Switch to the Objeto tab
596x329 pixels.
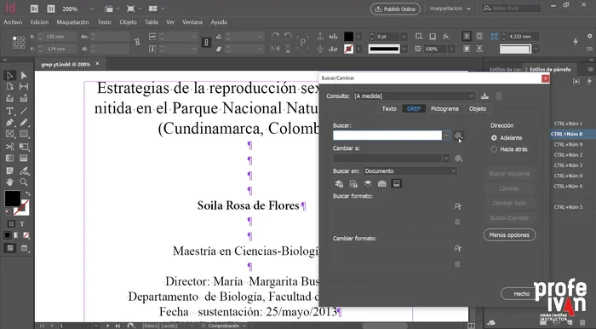pyautogui.click(x=478, y=109)
